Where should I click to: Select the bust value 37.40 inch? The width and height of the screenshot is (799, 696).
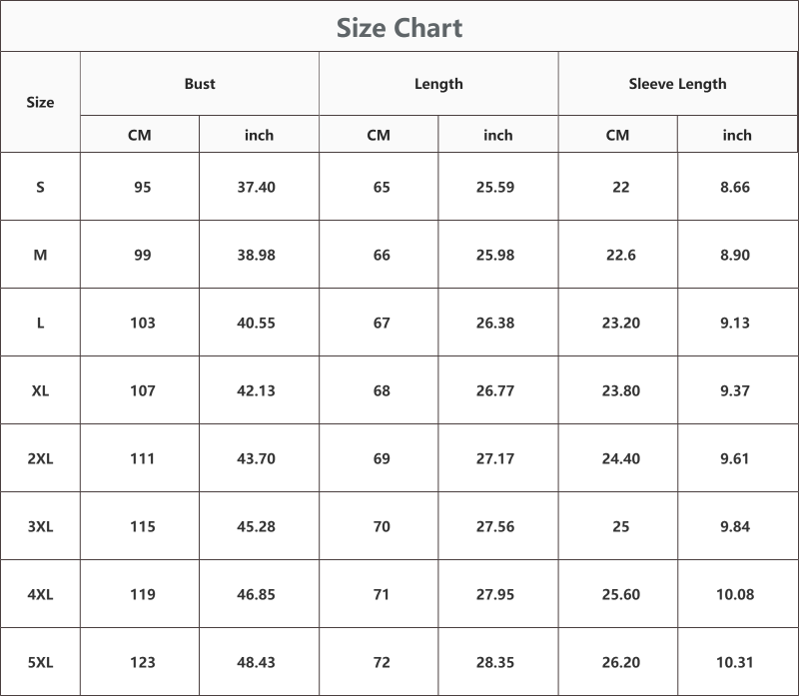click(256, 187)
